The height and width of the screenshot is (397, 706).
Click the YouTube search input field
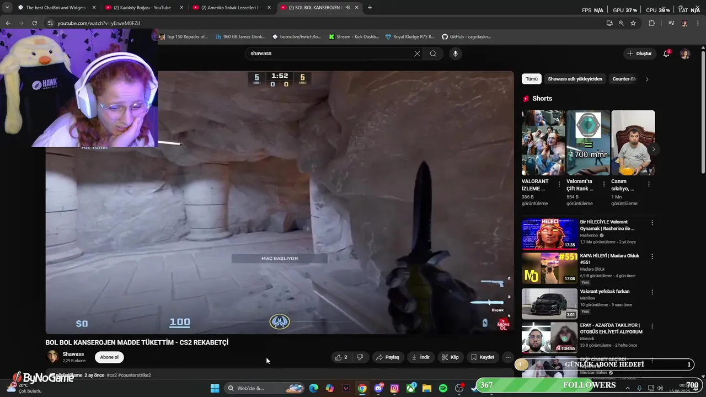[x=331, y=53]
